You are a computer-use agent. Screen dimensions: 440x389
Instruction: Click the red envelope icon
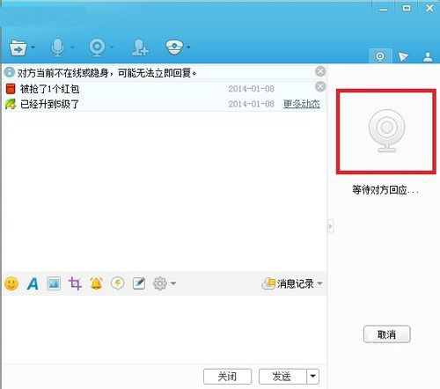11,89
